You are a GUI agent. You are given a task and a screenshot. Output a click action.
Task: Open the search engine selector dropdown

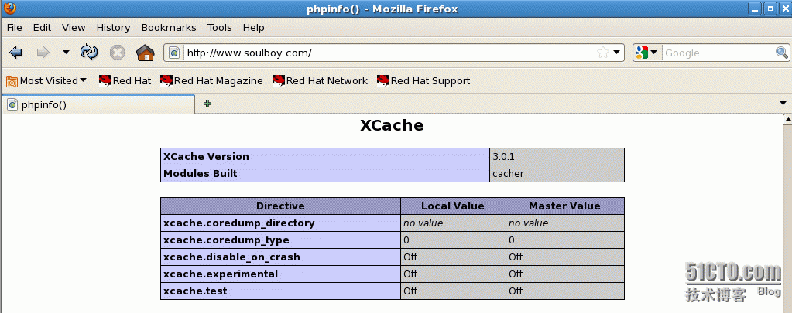pyautogui.click(x=646, y=53)
